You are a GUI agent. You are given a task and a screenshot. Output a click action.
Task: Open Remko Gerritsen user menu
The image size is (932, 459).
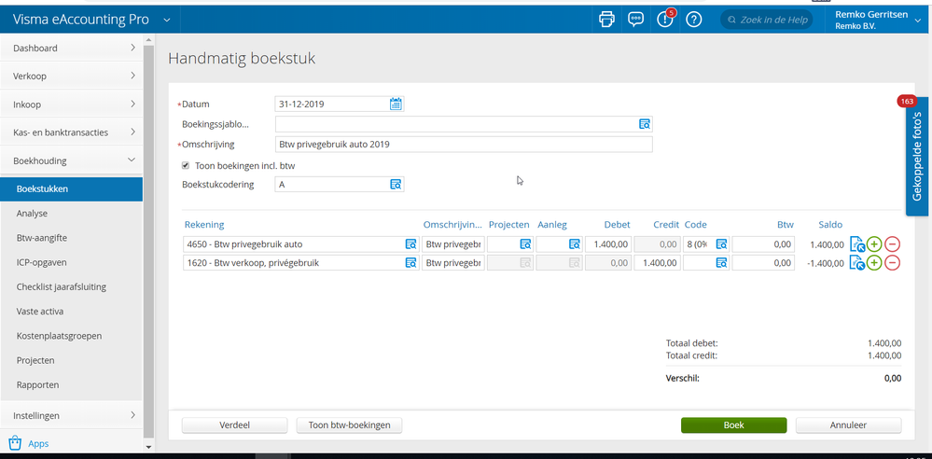880,20
